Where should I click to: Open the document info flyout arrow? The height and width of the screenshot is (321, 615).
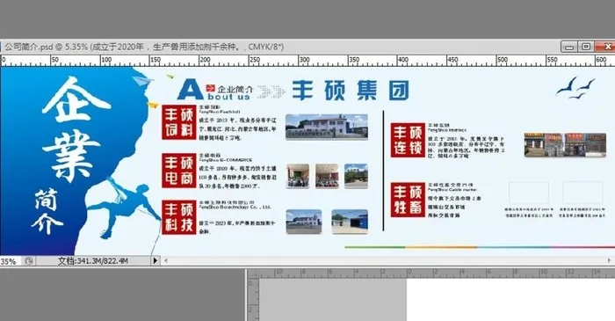pyautogui.click(x=156, y=260)
